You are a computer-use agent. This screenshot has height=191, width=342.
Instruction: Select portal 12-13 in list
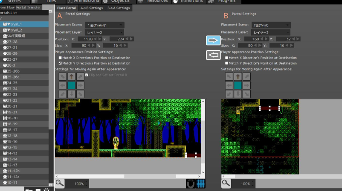24,165
